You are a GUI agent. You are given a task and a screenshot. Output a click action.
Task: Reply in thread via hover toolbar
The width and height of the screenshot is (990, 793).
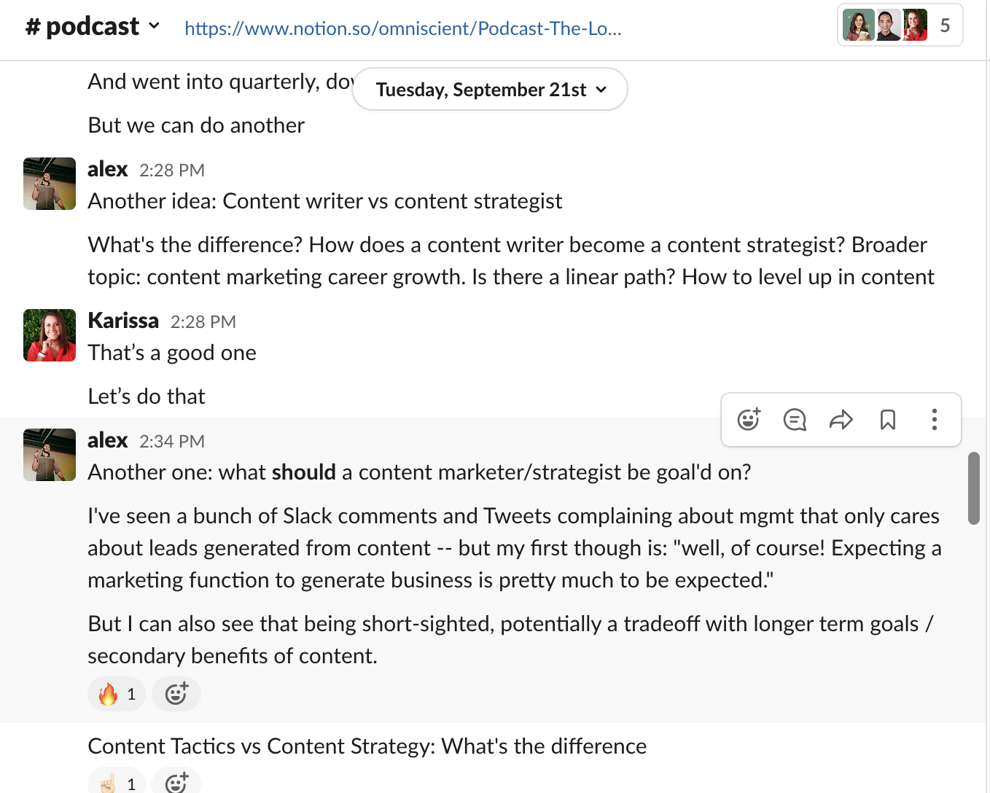(795, 420)
